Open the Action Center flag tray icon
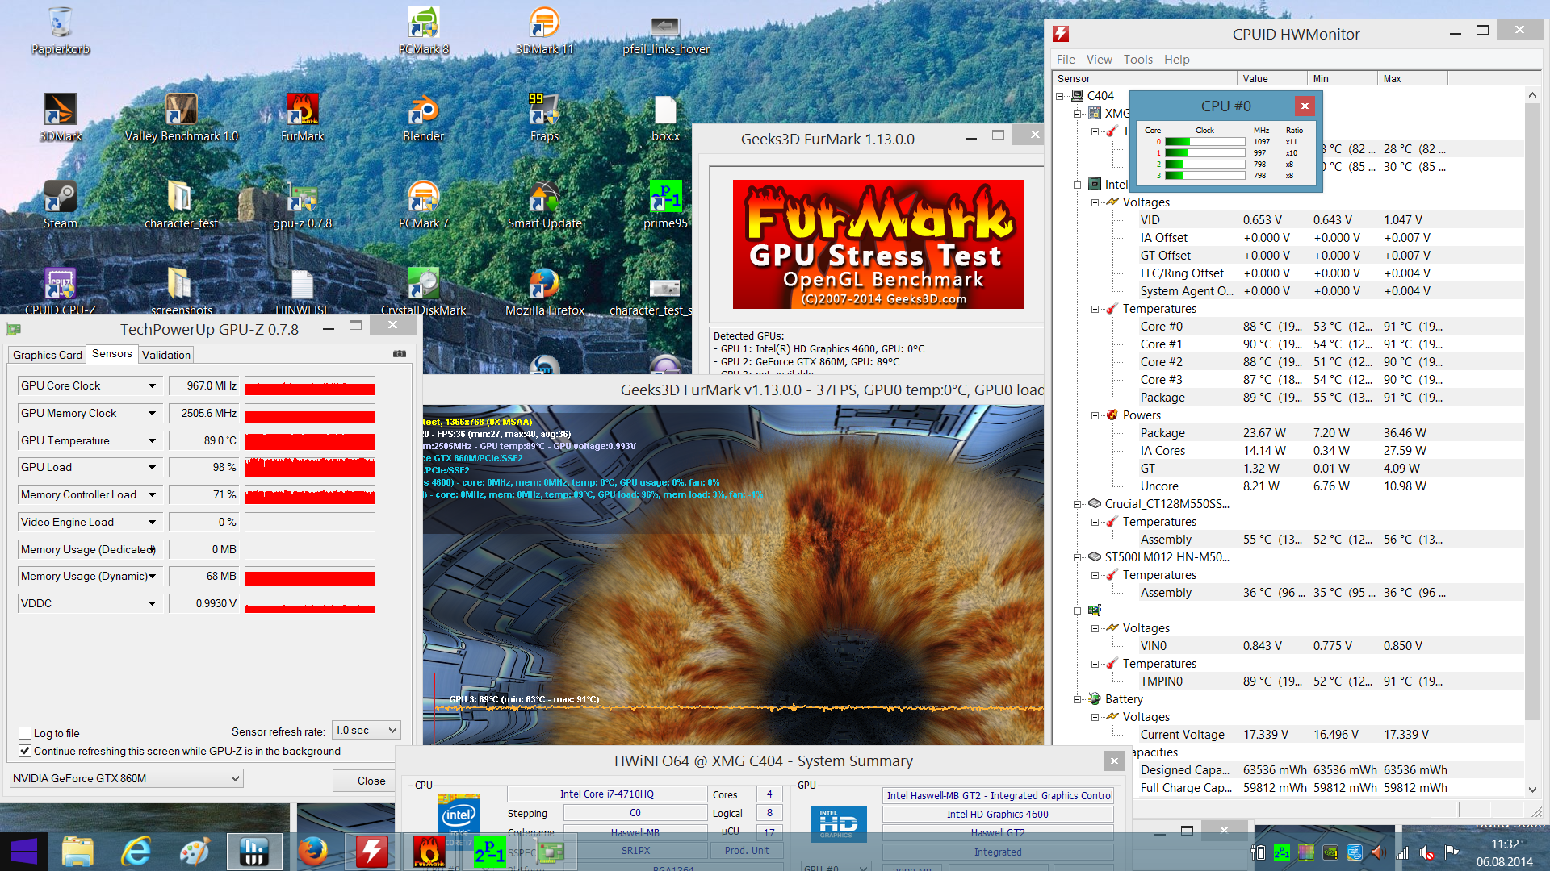 coord(1451,852)
